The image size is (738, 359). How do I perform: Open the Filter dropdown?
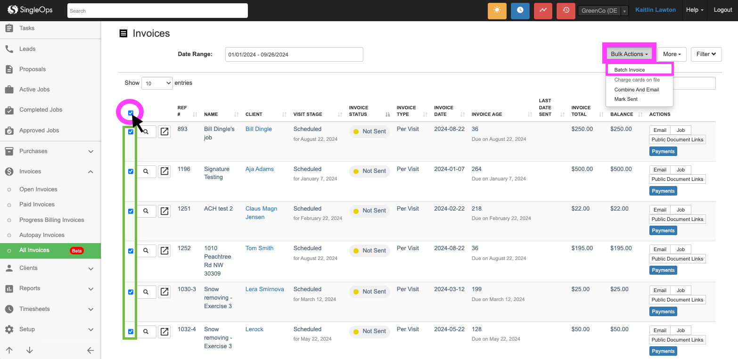(x=706, y=54)
